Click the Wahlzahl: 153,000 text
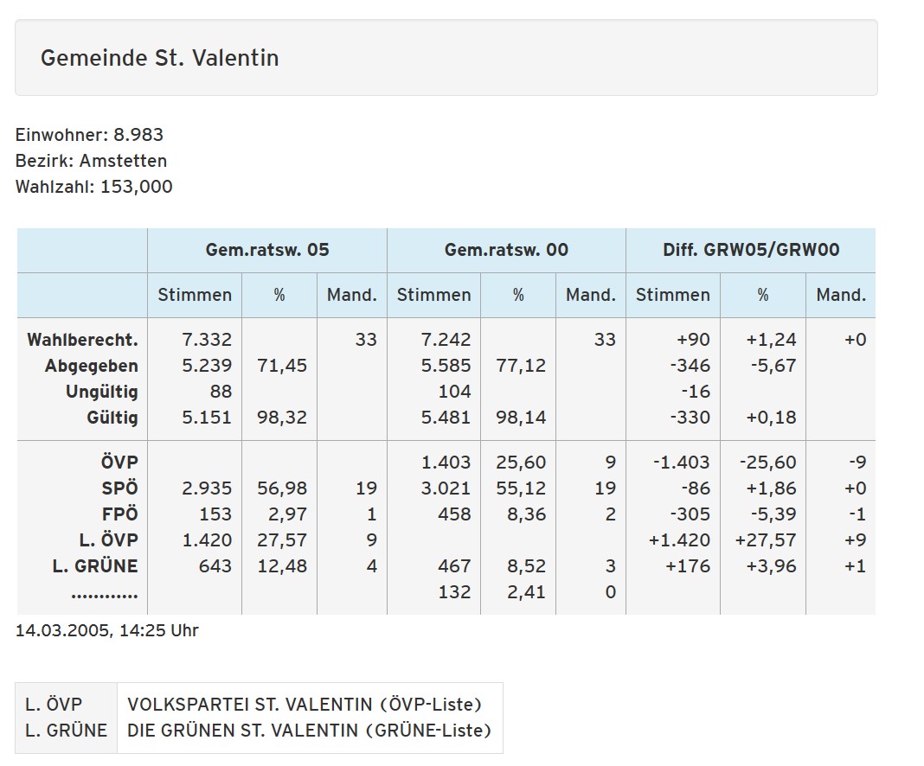Screen dimensions: 924x766 point(93,187)
